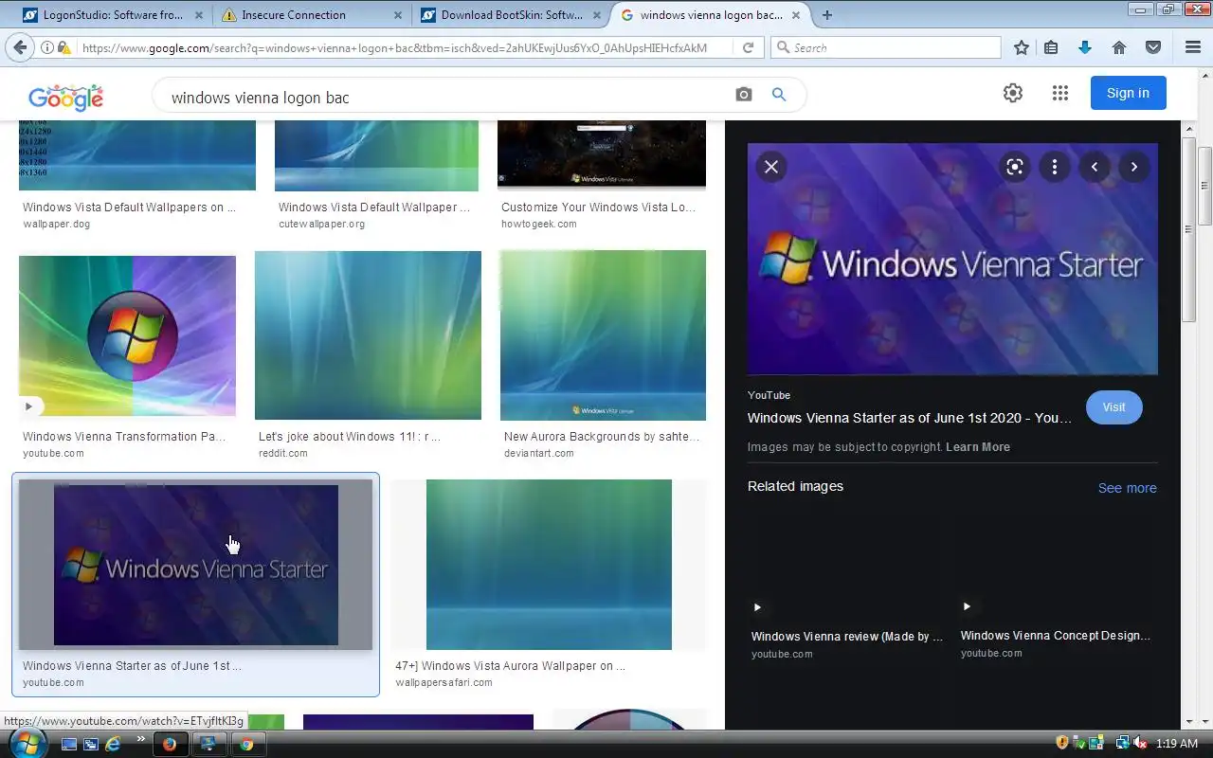
Task: Launch Internet Explorer from quick launch
Action: coord(114,744)
